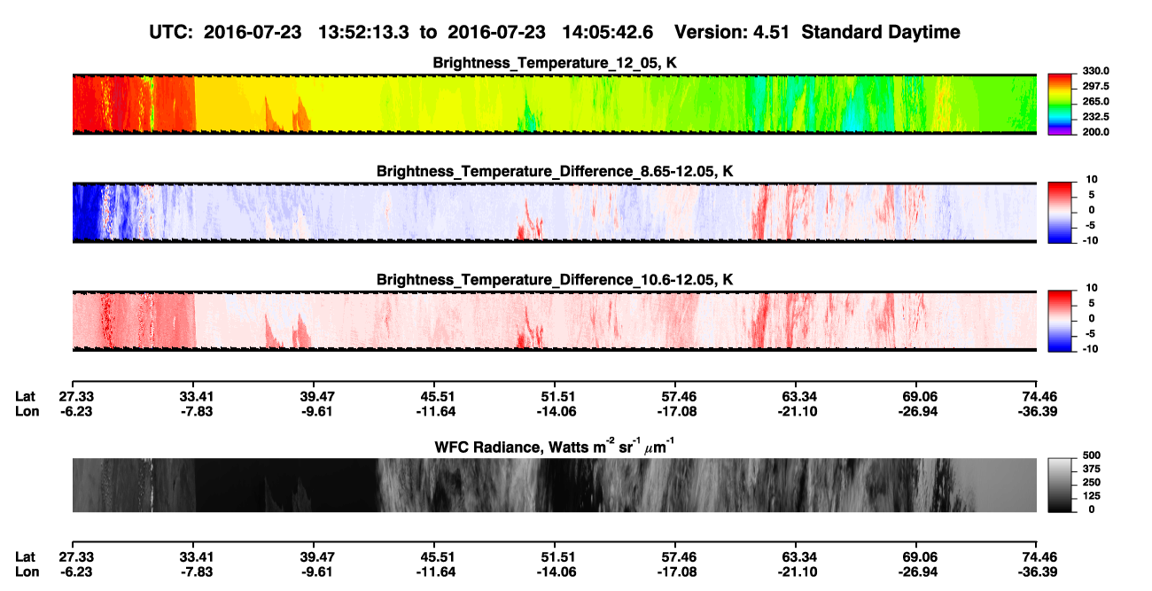1152x591 pixels.
Task: Click the WFC Radiance panel title
Action: click(x=555, y=447)
